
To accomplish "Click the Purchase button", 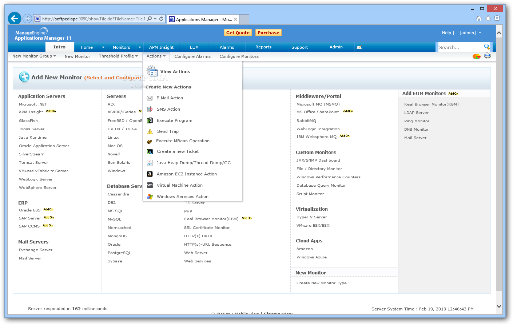I will (x=269, y=33).
